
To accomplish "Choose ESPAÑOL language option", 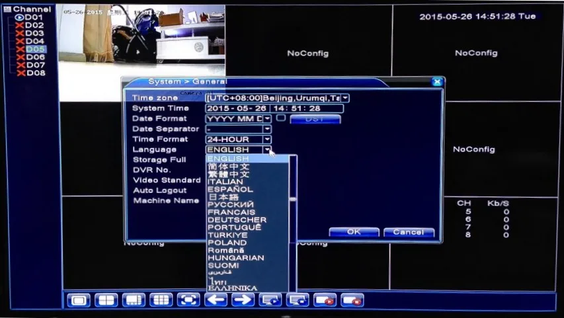I will pos(247,190).
